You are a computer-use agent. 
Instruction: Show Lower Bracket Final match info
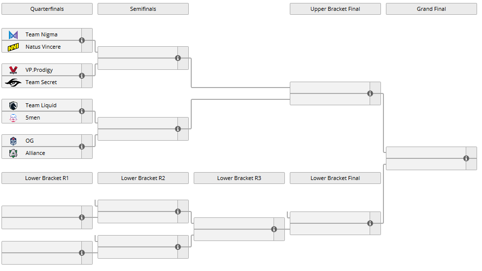pos(370,223)
